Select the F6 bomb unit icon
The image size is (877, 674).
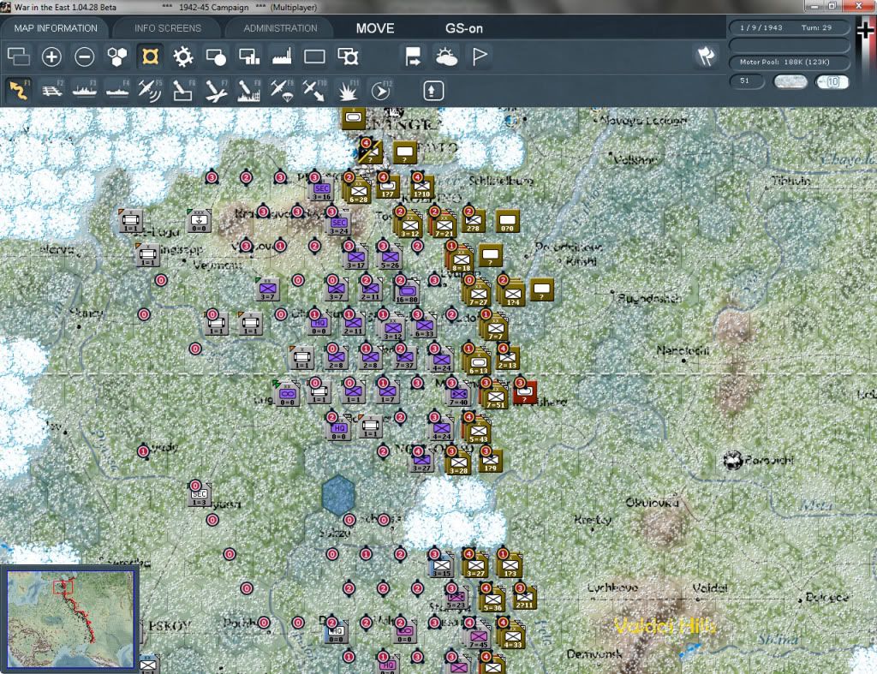(x=183, y=90)
